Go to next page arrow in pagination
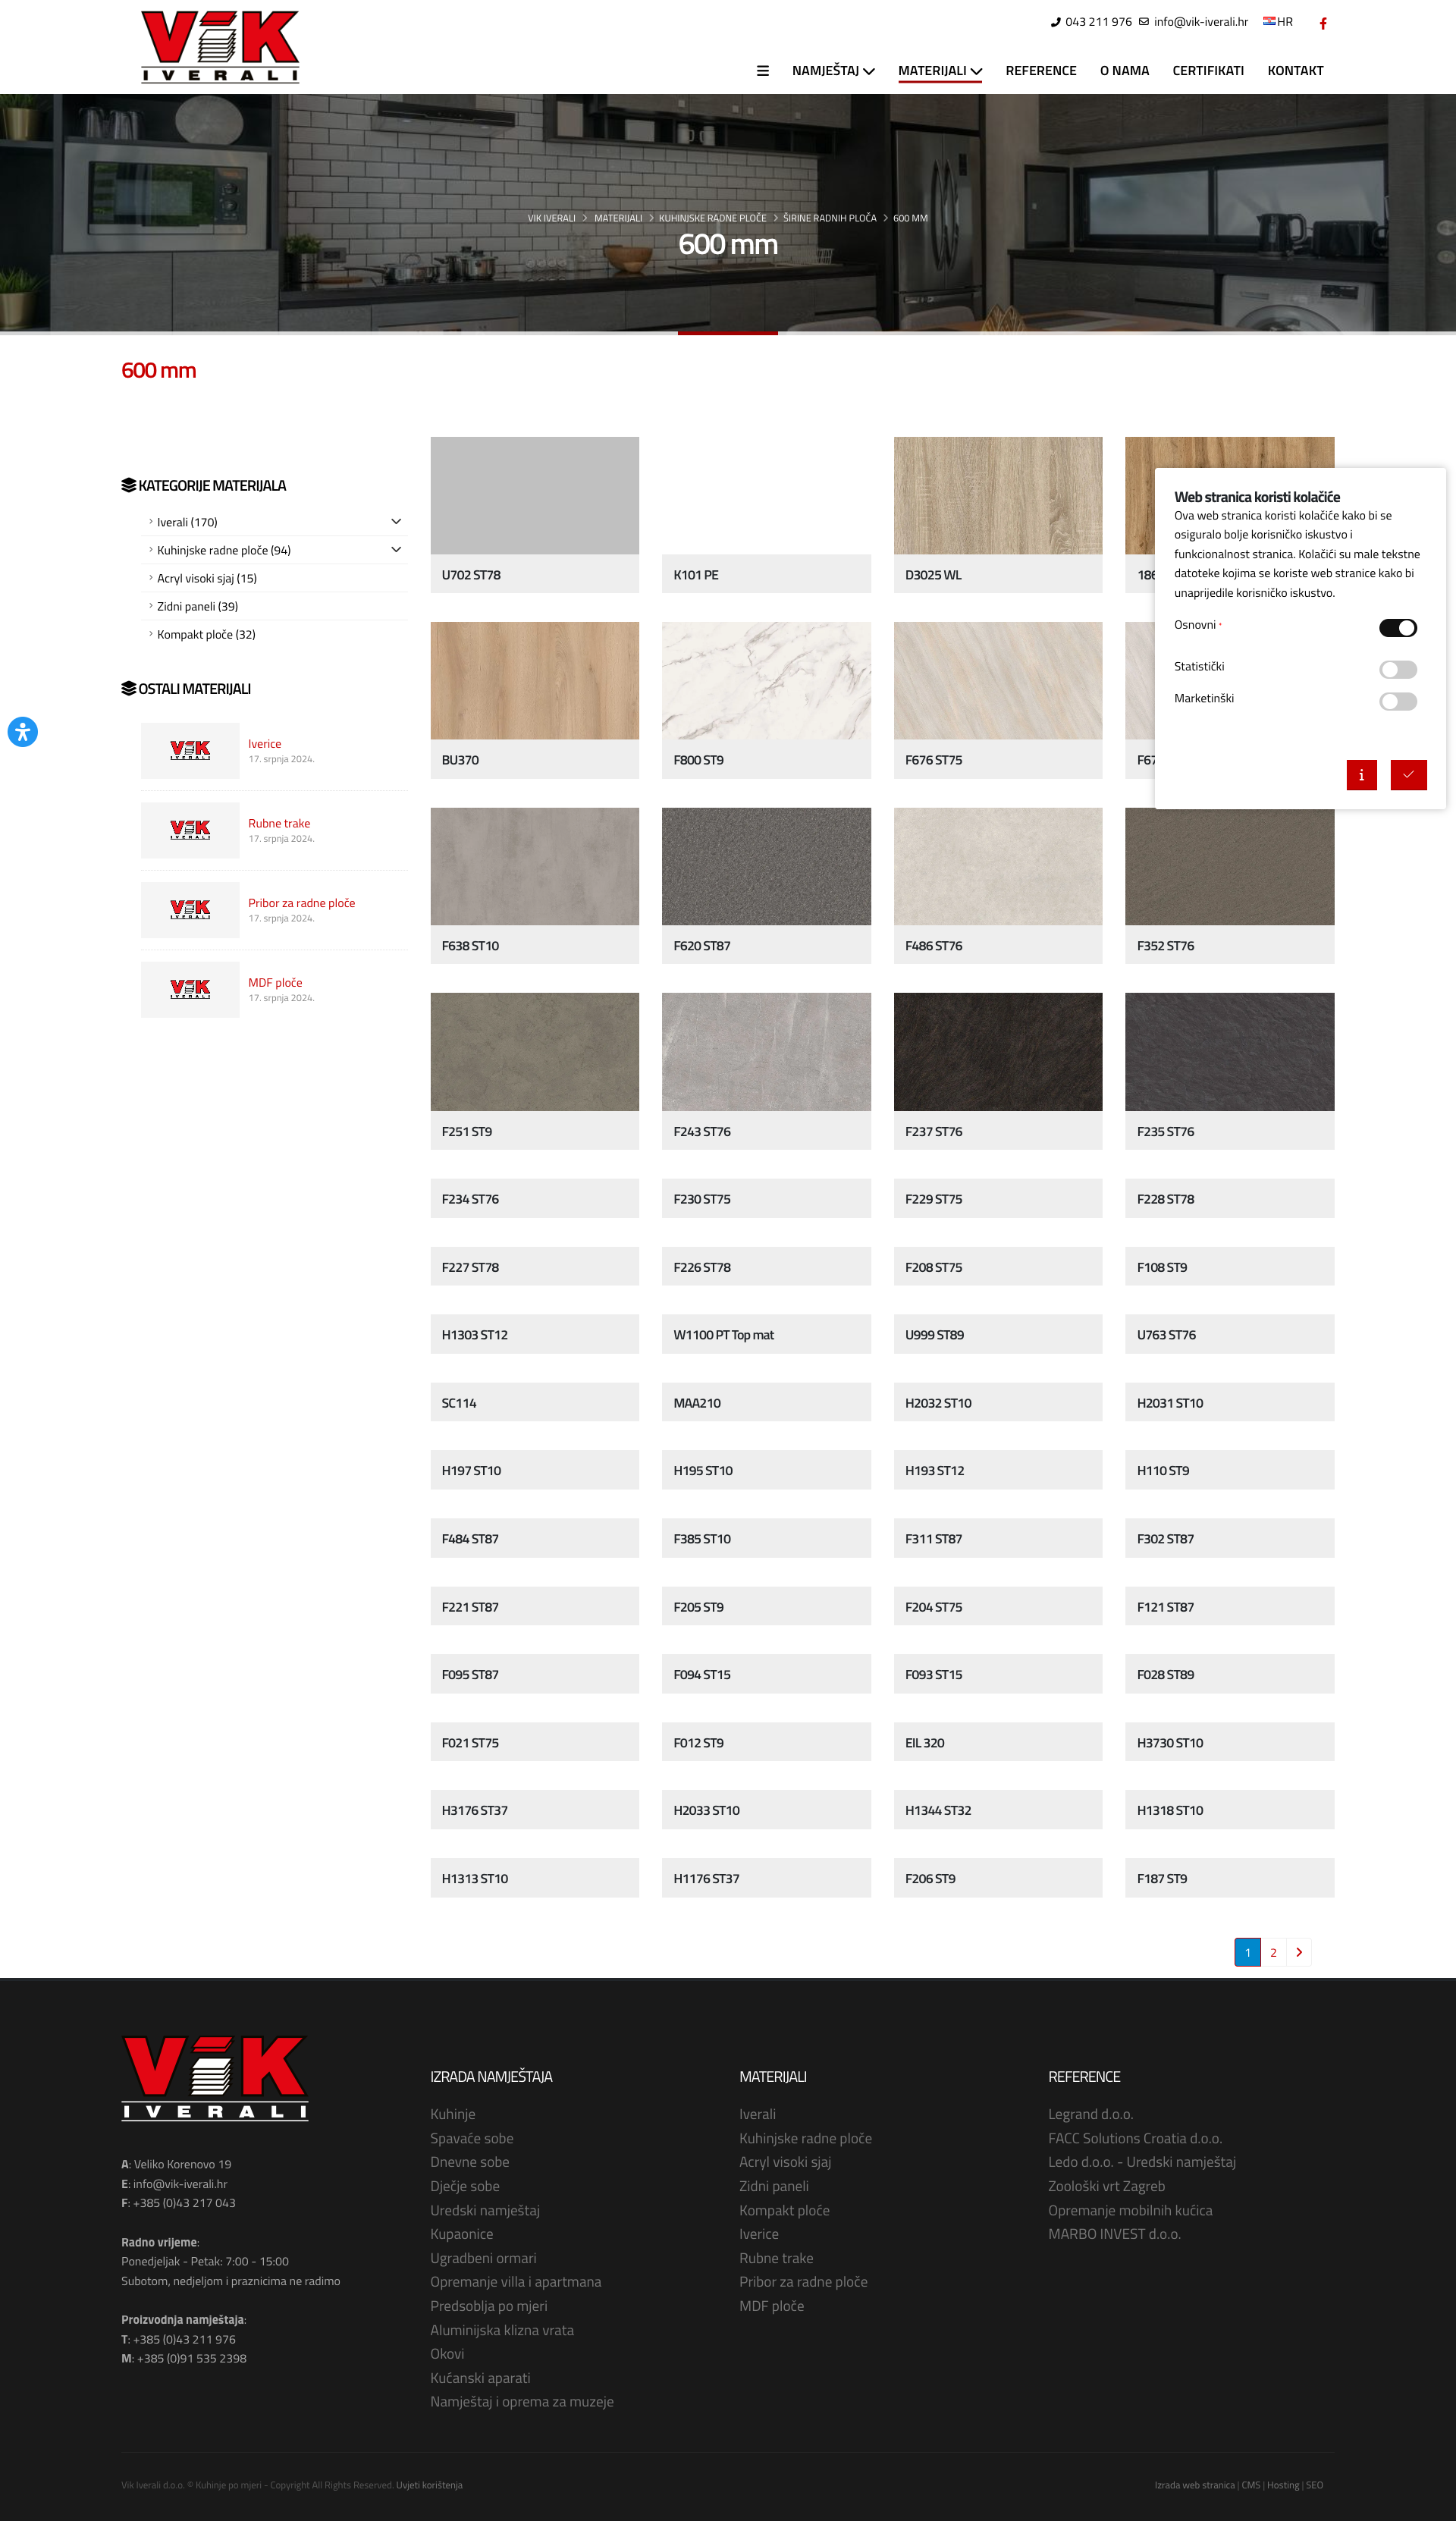Viewport: 1456px width, 2521px height. 1298,1952
